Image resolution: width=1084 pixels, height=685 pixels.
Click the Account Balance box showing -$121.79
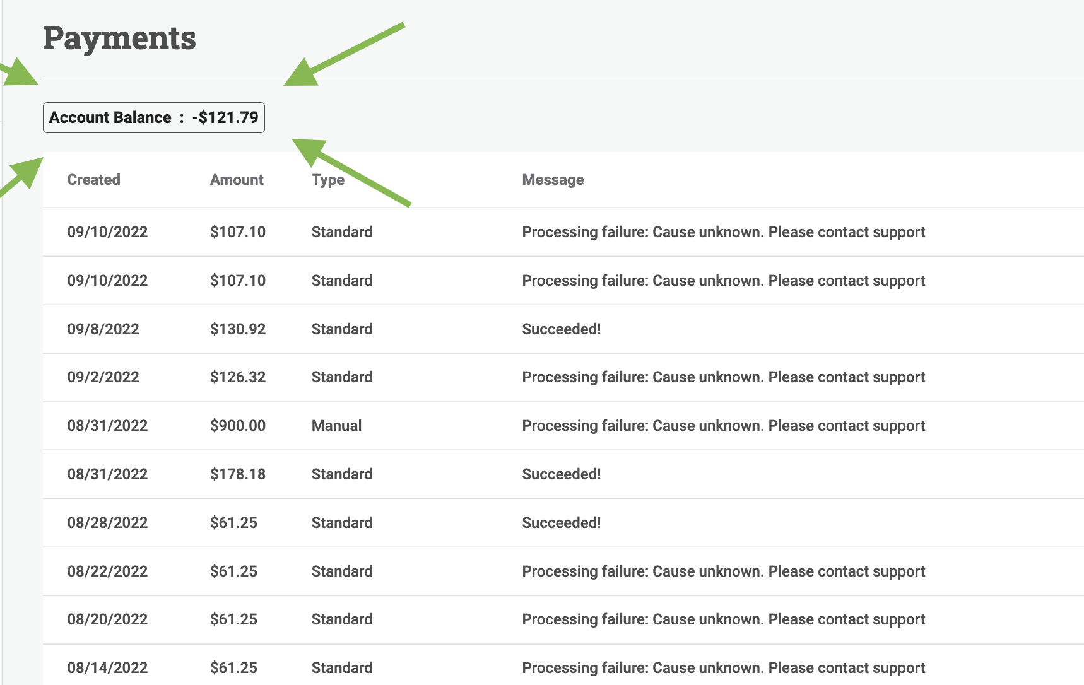point(153,118)
